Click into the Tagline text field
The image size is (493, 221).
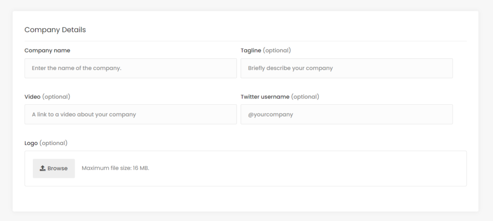347,68
